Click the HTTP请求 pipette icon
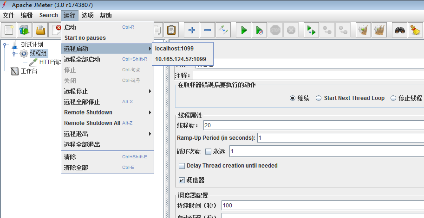The width and height of the screenshot is (424, 218). (x=33, y=62)
